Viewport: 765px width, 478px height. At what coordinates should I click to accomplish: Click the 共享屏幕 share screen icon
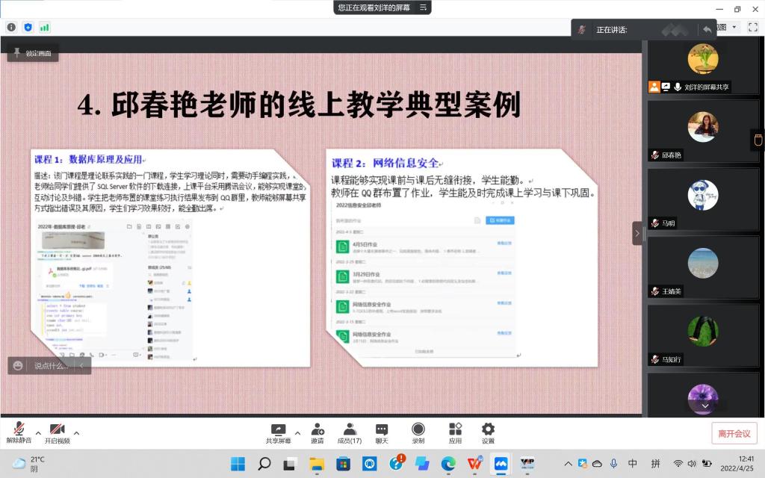[x=278, y=432]
